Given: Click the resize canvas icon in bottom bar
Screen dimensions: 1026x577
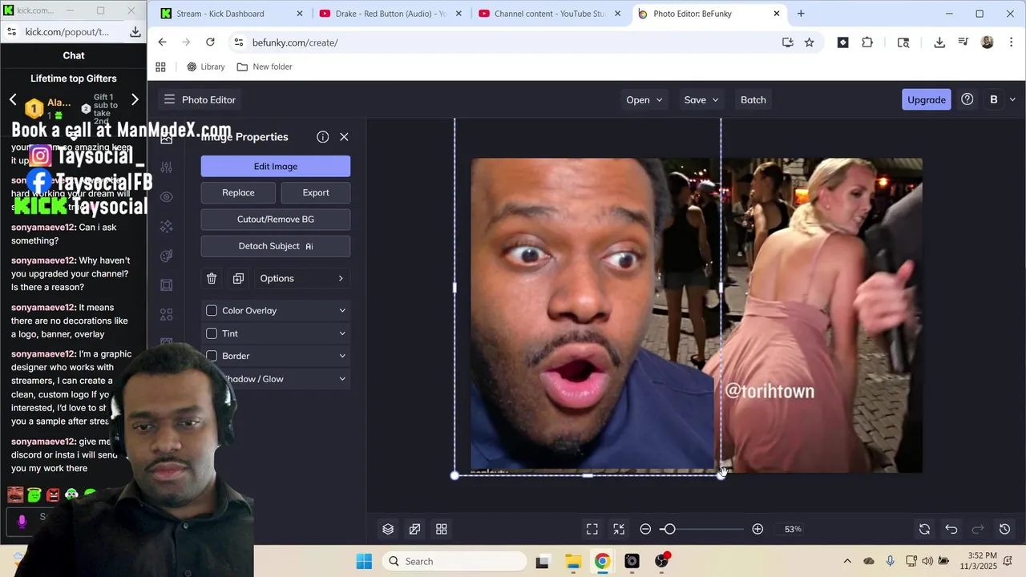Looking at the screenshot, I should pyautogui.click(x=414, y=529).
